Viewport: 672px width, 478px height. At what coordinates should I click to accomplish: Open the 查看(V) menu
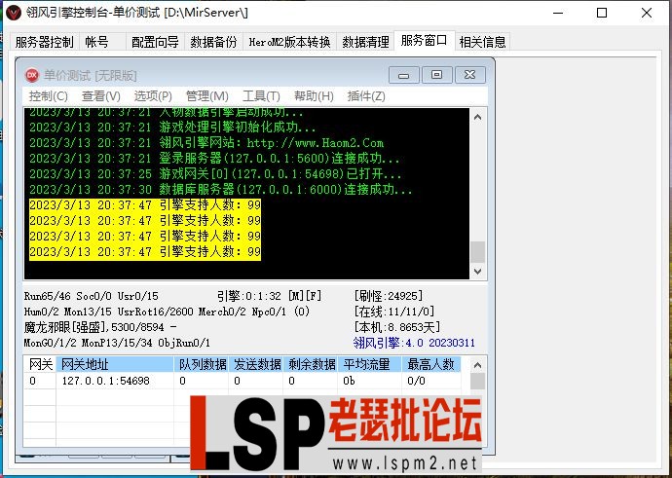tap(100, 96)
